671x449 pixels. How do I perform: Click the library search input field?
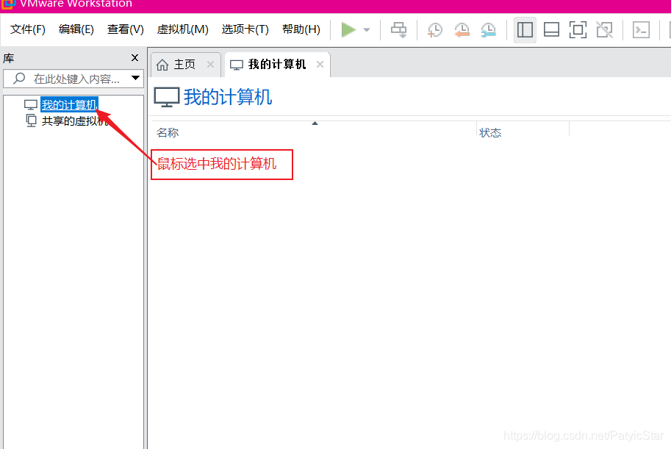coord(73,79)
